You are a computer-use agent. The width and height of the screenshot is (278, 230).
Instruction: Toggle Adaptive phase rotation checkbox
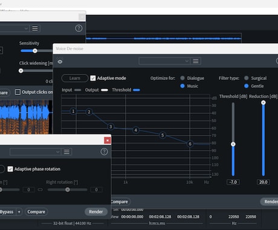pos(10,169)
